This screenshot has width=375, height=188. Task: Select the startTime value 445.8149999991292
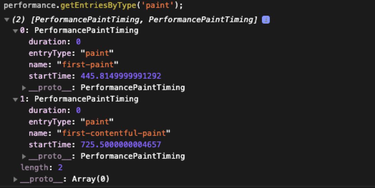tap(121, 76)
